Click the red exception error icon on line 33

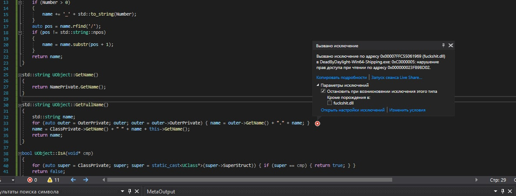(x=318, y=124)
